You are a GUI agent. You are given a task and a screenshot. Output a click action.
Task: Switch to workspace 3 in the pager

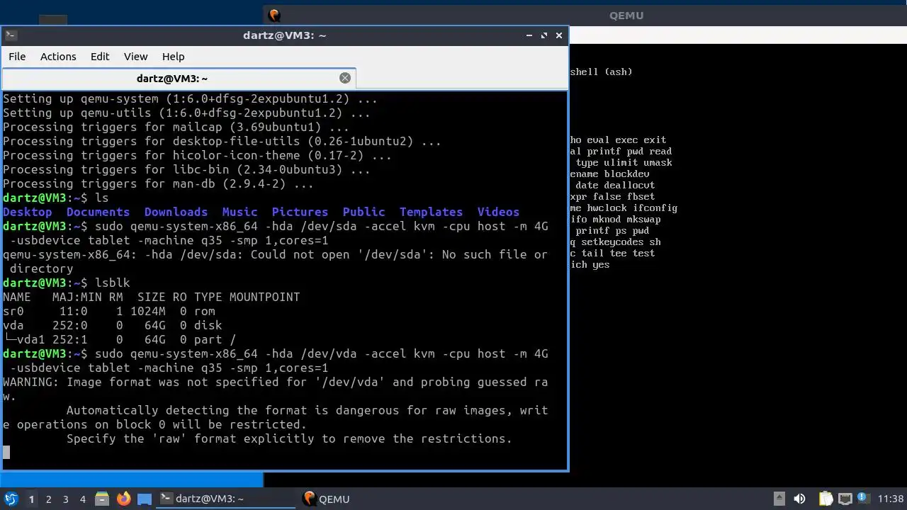click(65, 499)
